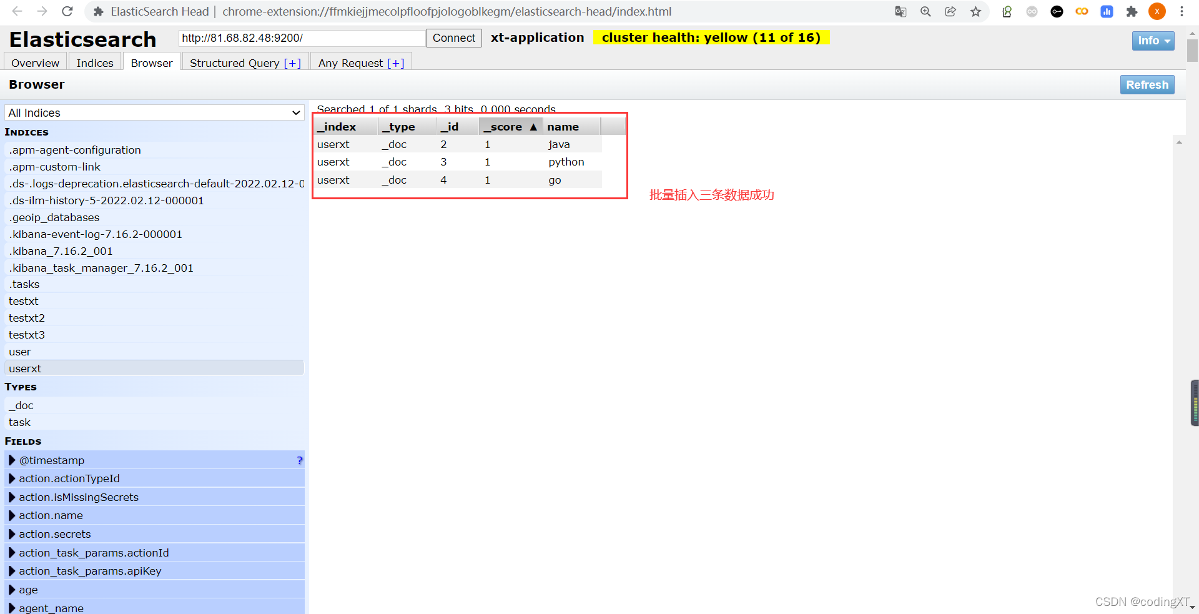The height and width of the screenshot is (614, 1199).
Task: Sort by the name column header
Action: pyautogui.click(x=571, y=127)
